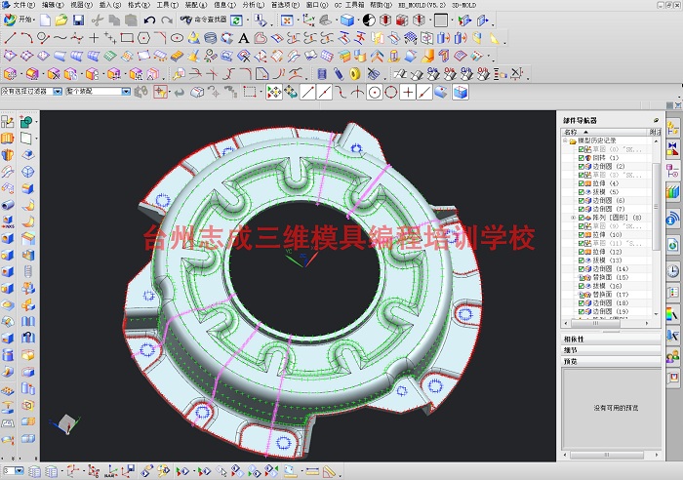The image size is (683, 480).
Task: Expand the 细节 panel section
Action: coord(611,350)
